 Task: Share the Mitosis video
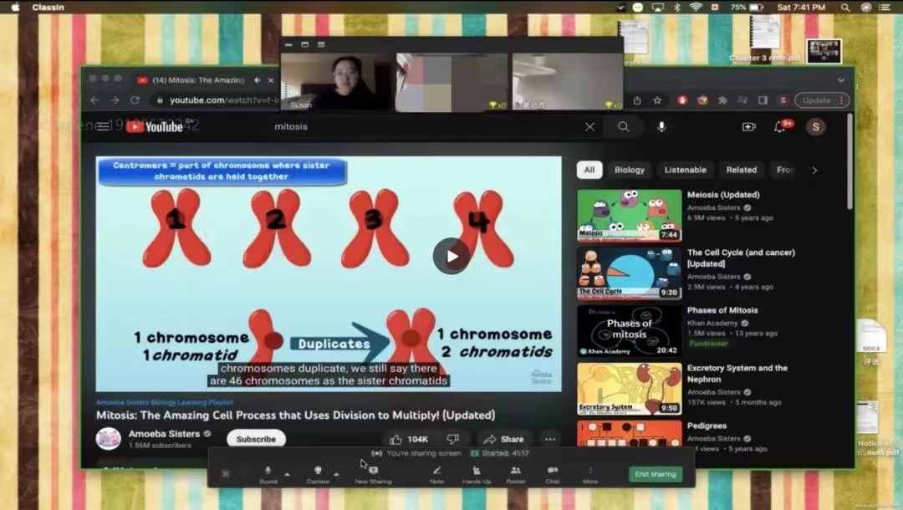coord(503,439)
